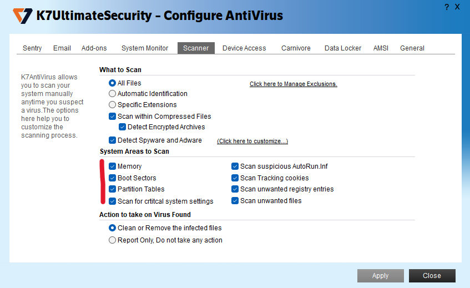This screenshot has width=470, height=288.
Task: Toggle Scan Tracking cookies checkbox
Action: point(235,178)
